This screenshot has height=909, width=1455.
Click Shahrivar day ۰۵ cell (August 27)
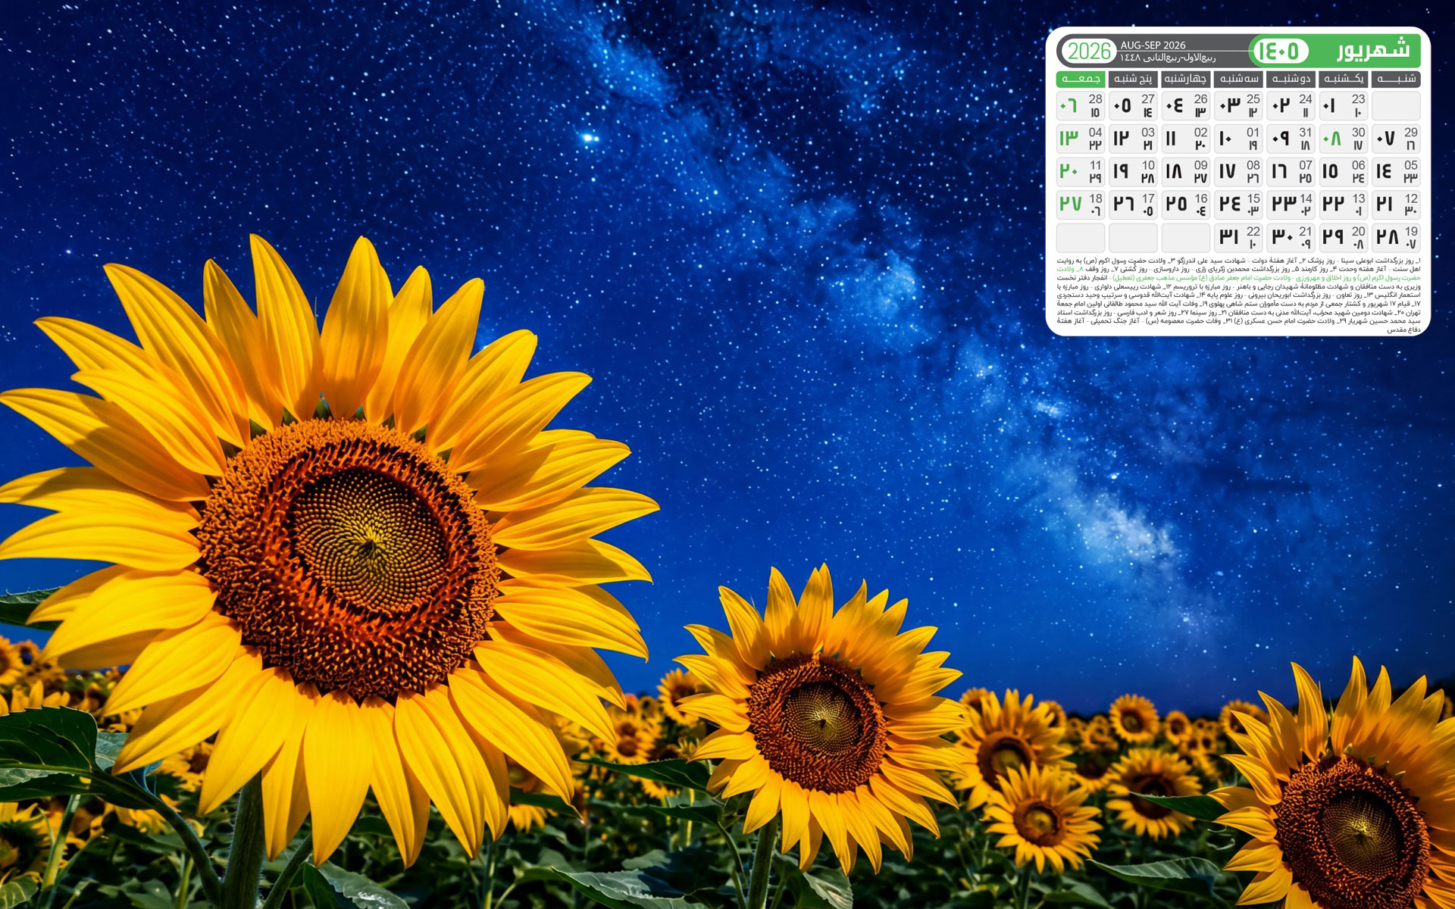1133,106
